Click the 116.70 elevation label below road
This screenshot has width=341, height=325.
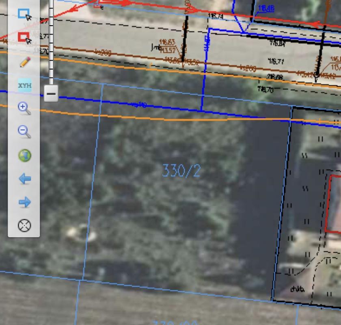pos(266,90)
